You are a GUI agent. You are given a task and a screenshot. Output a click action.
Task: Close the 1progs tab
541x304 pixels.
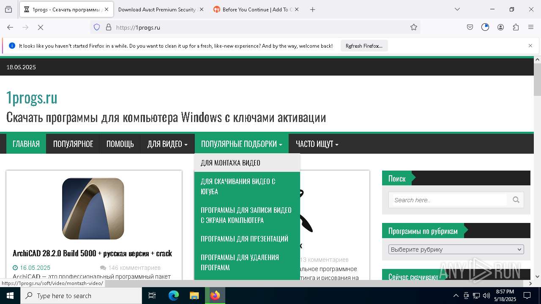(107, 9)
